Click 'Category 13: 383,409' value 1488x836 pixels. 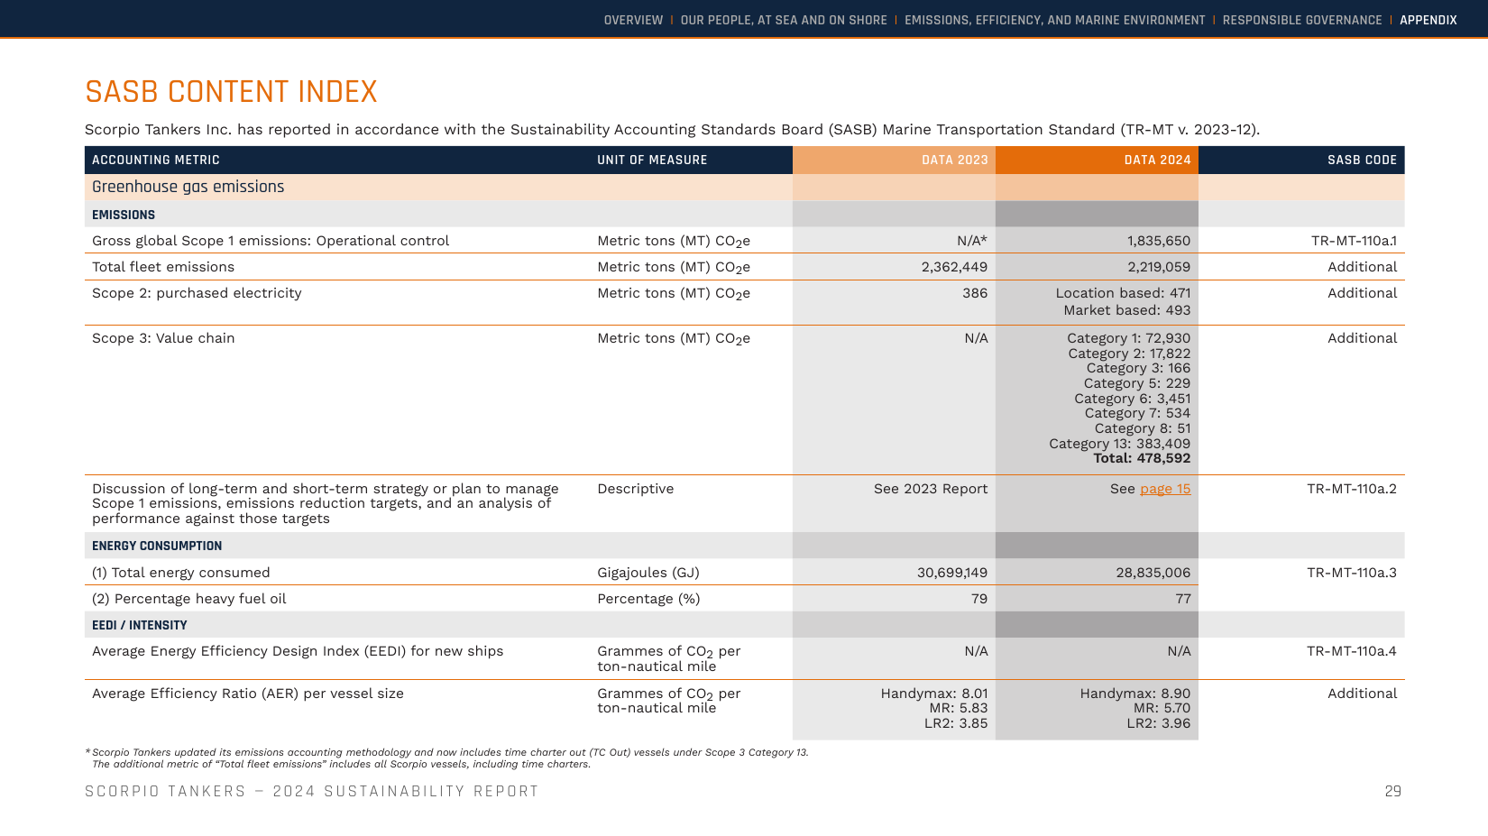(x=1119, y=444)
